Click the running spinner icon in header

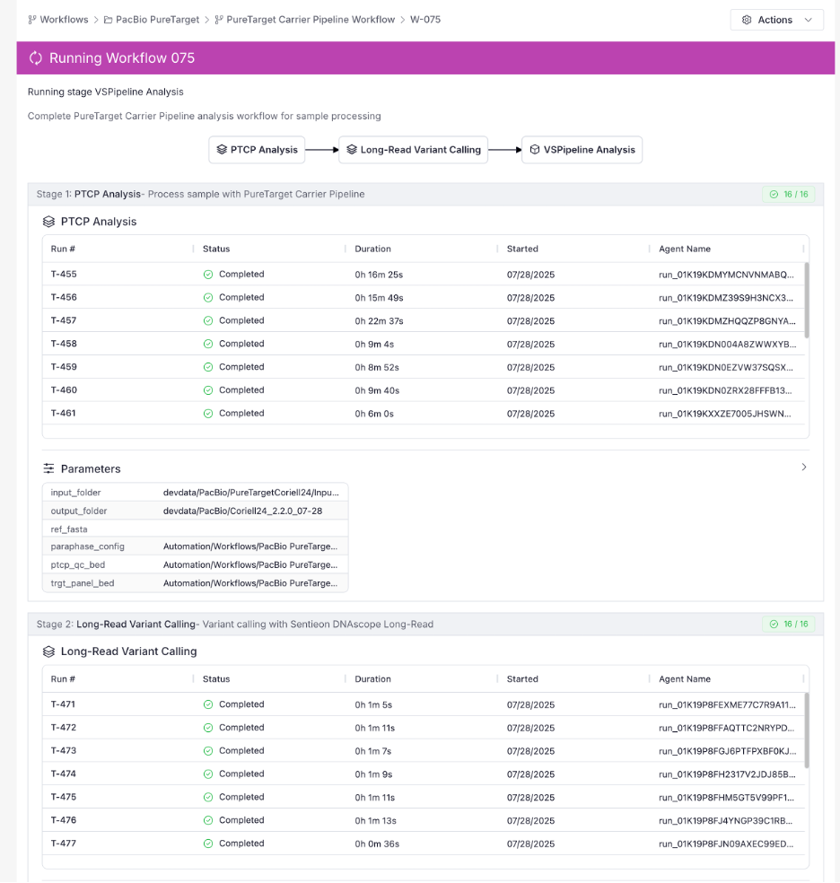(36, 58)
